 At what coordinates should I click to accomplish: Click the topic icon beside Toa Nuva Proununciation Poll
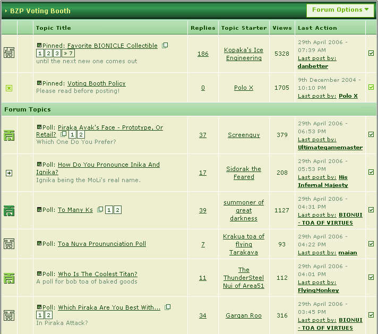pyautogui.click(x=9, y=244)
